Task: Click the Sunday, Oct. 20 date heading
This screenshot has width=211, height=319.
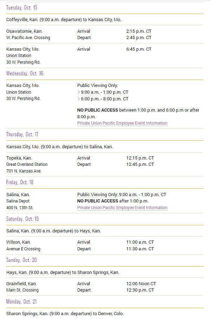Action: point(21,260)
